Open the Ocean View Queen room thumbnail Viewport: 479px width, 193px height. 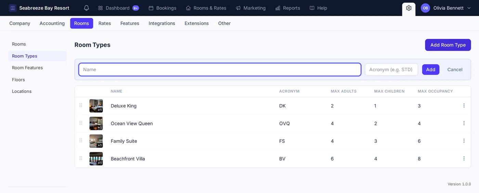[96, 124]
